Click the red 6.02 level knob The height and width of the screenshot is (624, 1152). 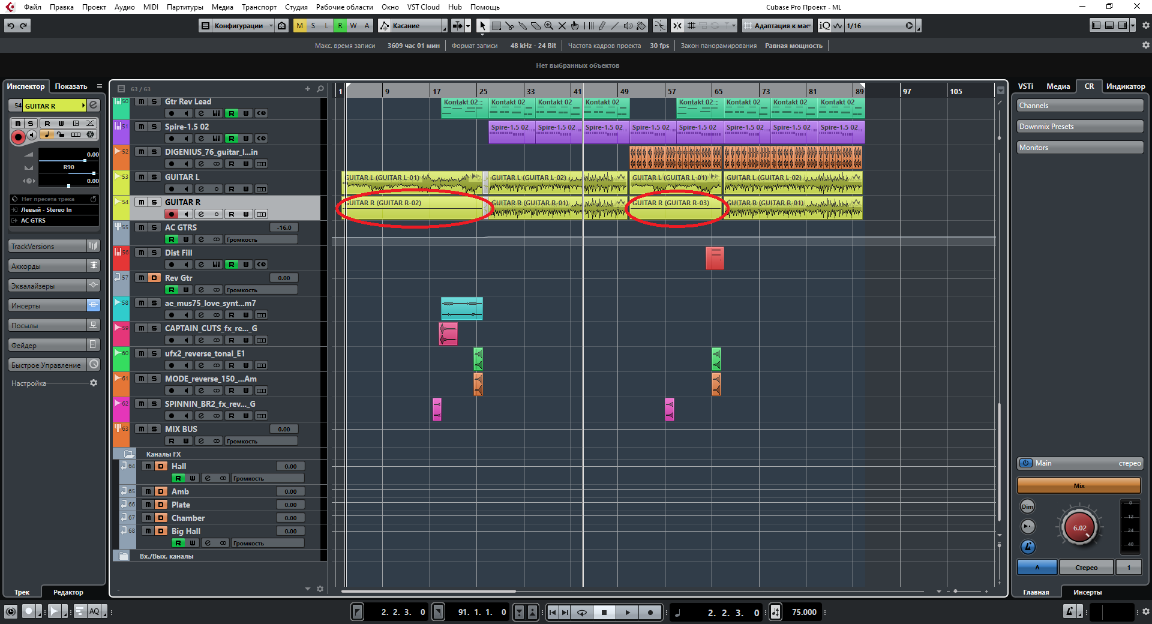coord(1079,528)
